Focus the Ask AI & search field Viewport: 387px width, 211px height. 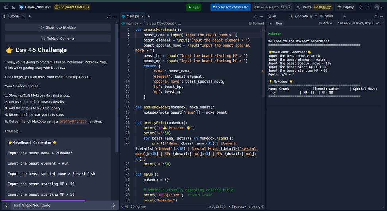point(273,7)
